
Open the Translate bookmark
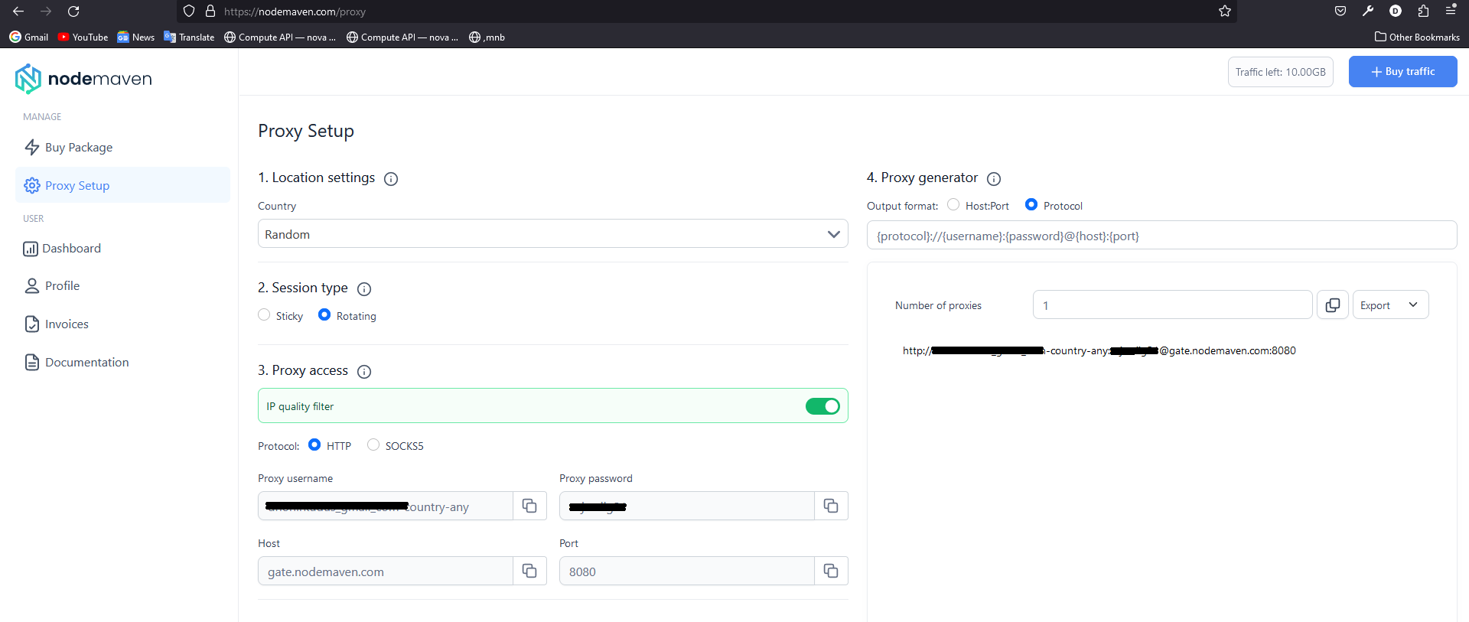click(189, 37)
